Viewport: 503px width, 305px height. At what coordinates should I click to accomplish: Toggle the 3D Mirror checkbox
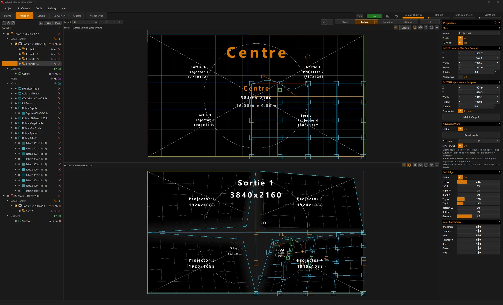pos(460,43)
